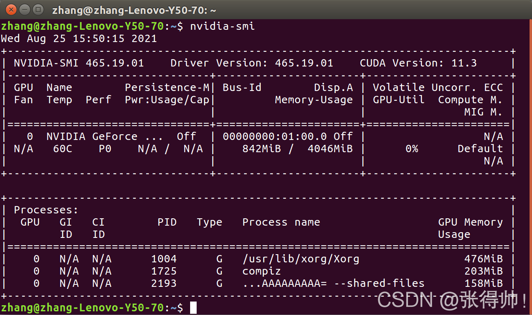
Task: Click the 'Compute M.' header
Action: click(x=470, y=100)
